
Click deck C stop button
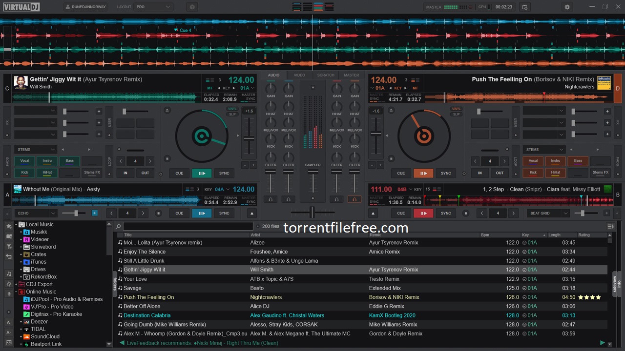(167, 158)
